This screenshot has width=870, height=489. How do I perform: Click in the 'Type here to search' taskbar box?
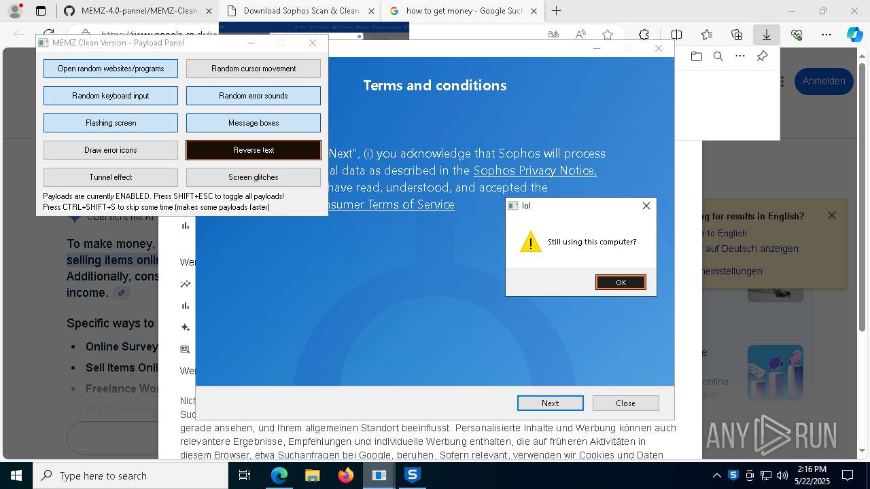130,475
